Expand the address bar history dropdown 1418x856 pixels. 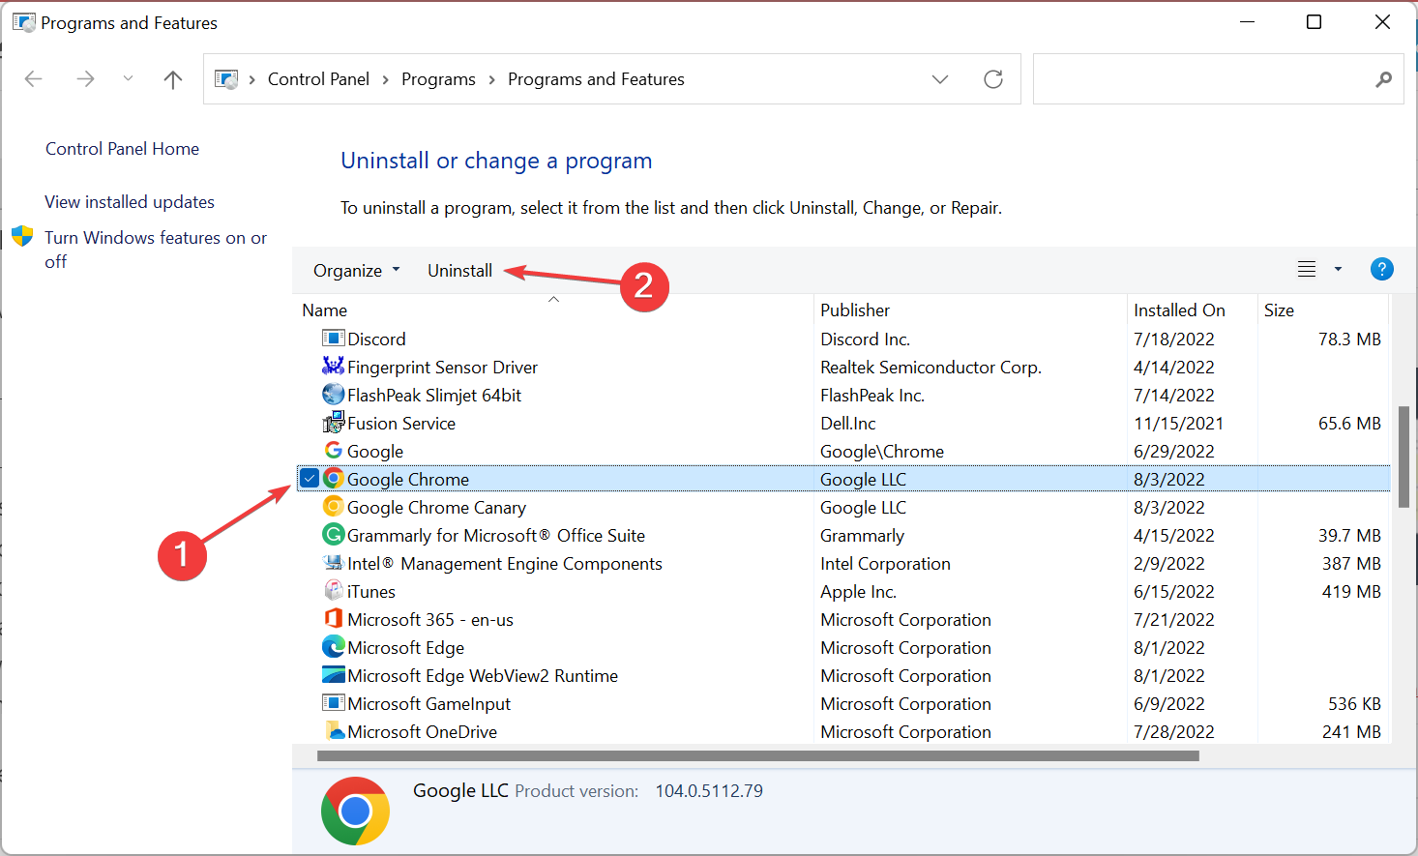[940, 79]
